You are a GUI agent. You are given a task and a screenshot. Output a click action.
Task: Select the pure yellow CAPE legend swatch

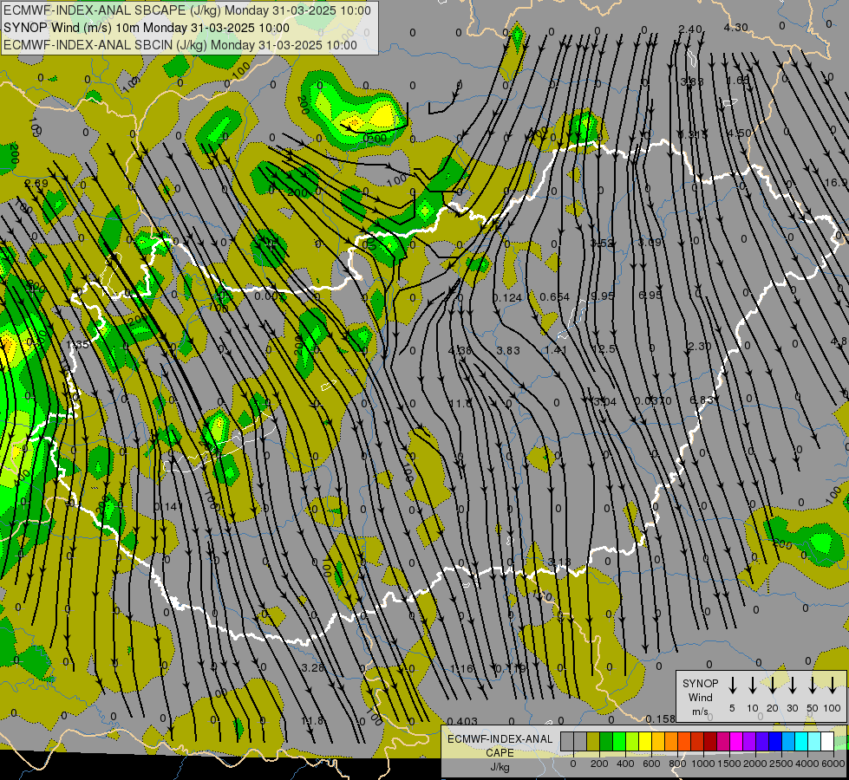(x=645, y=742)
